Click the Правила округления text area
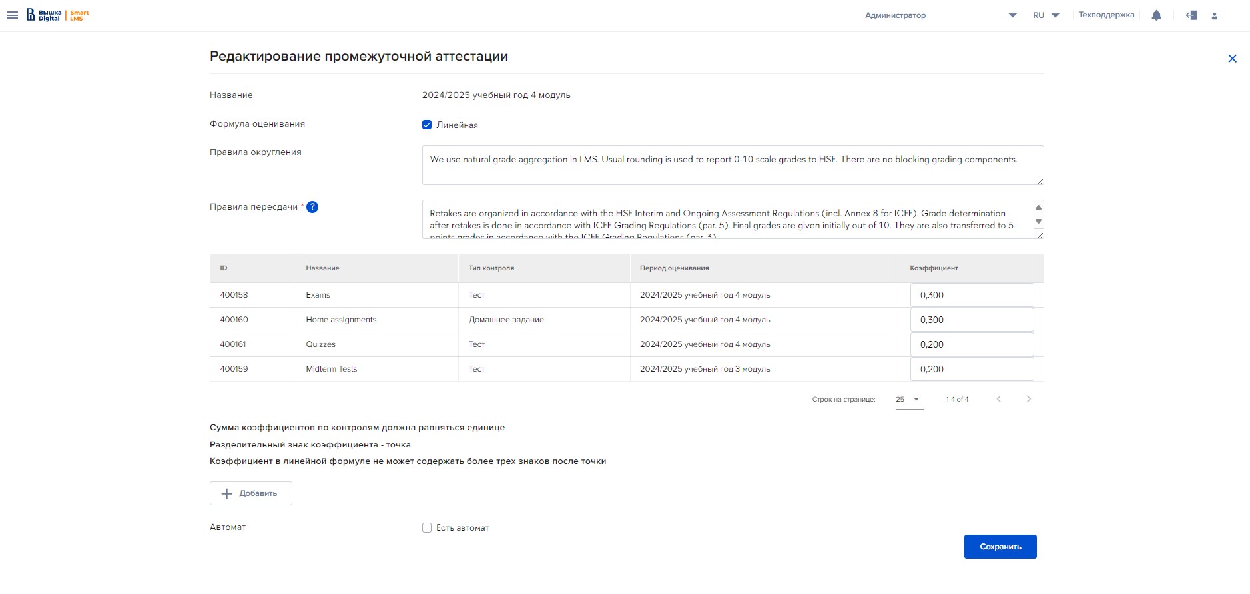 click(732, 165)
